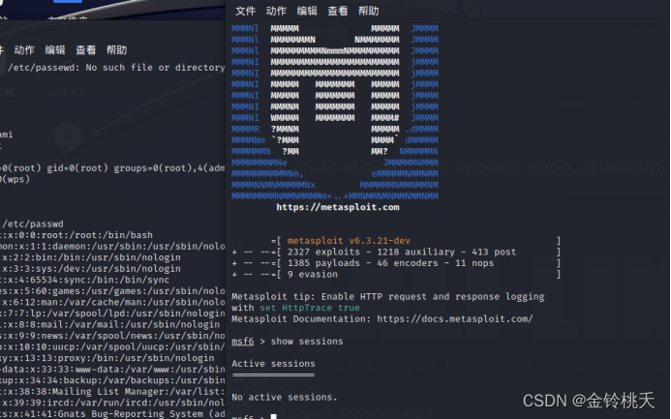671x419 pixels.
Task: Open 编辑 menu in left terminal window
Action: coord(55,50)
